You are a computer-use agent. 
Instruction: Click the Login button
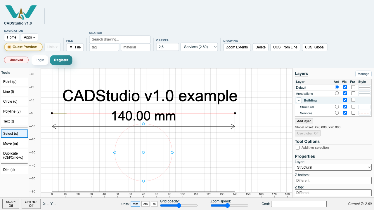[x=40, y=60]
